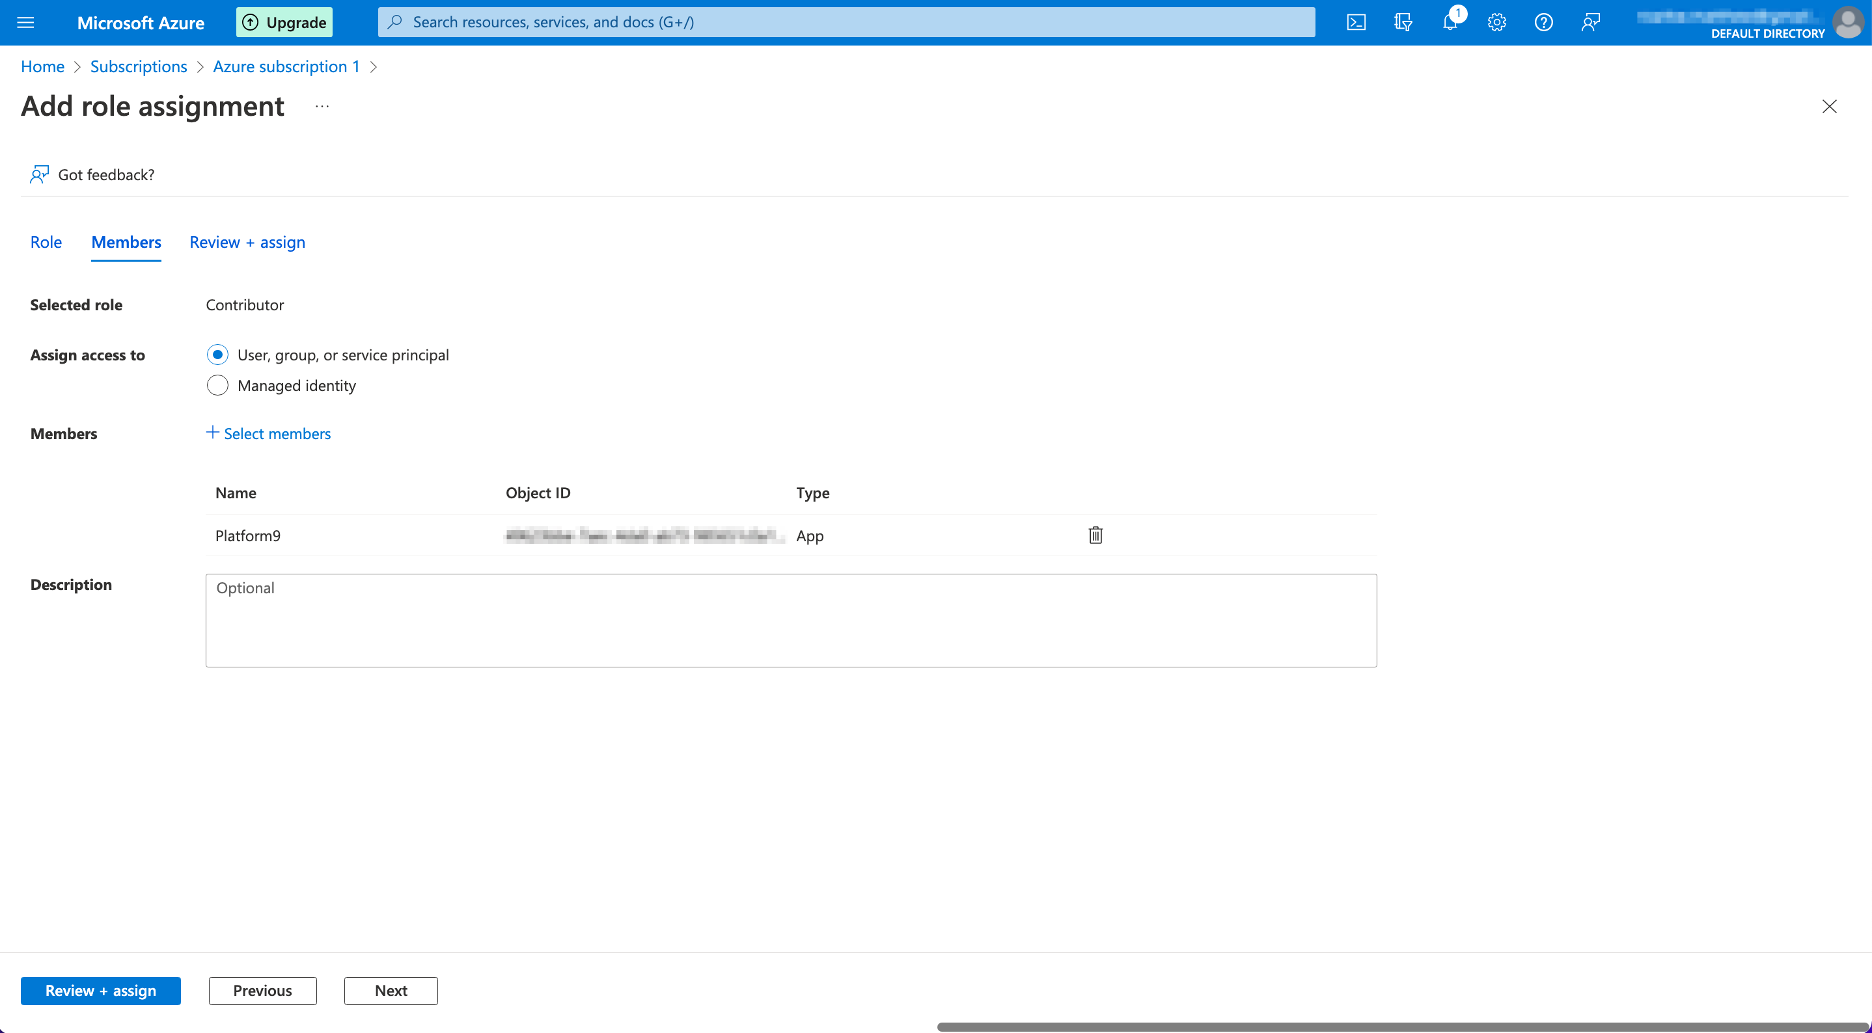Screen dimensions: 1872x1033
Task: Switch to Review + assign tab
Action: (x=247, y=242)
